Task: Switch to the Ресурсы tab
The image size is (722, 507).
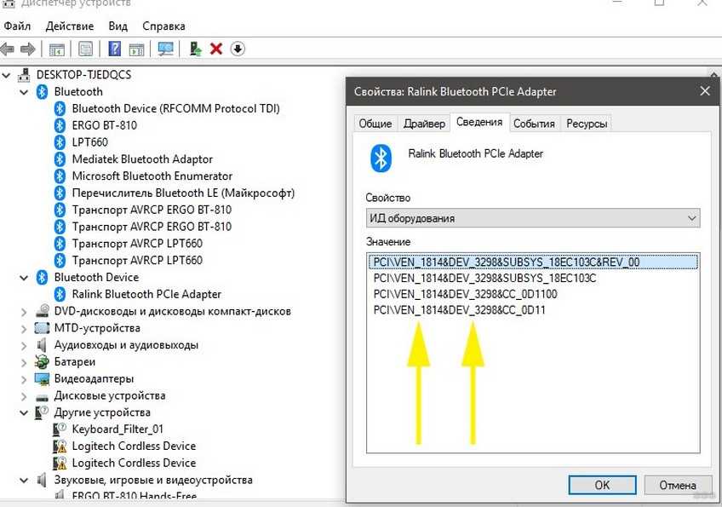Action: 587,124
